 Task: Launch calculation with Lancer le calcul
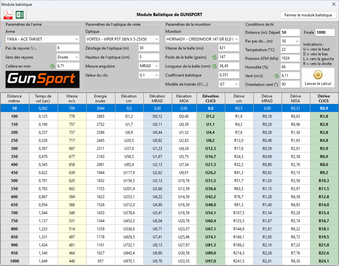pyautogui.click(x=318, y=78)
